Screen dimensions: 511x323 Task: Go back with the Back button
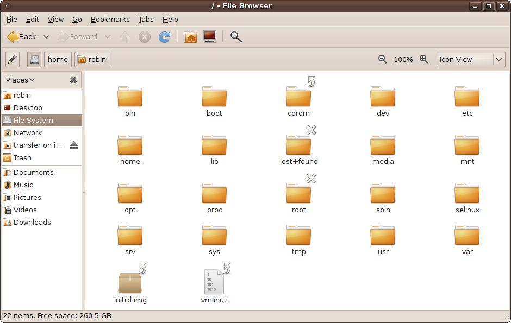coord(22,36)
